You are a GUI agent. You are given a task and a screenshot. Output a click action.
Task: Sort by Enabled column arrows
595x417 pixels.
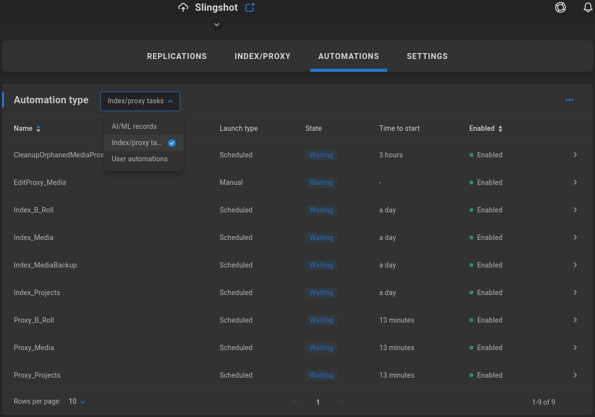pos(500,128)
